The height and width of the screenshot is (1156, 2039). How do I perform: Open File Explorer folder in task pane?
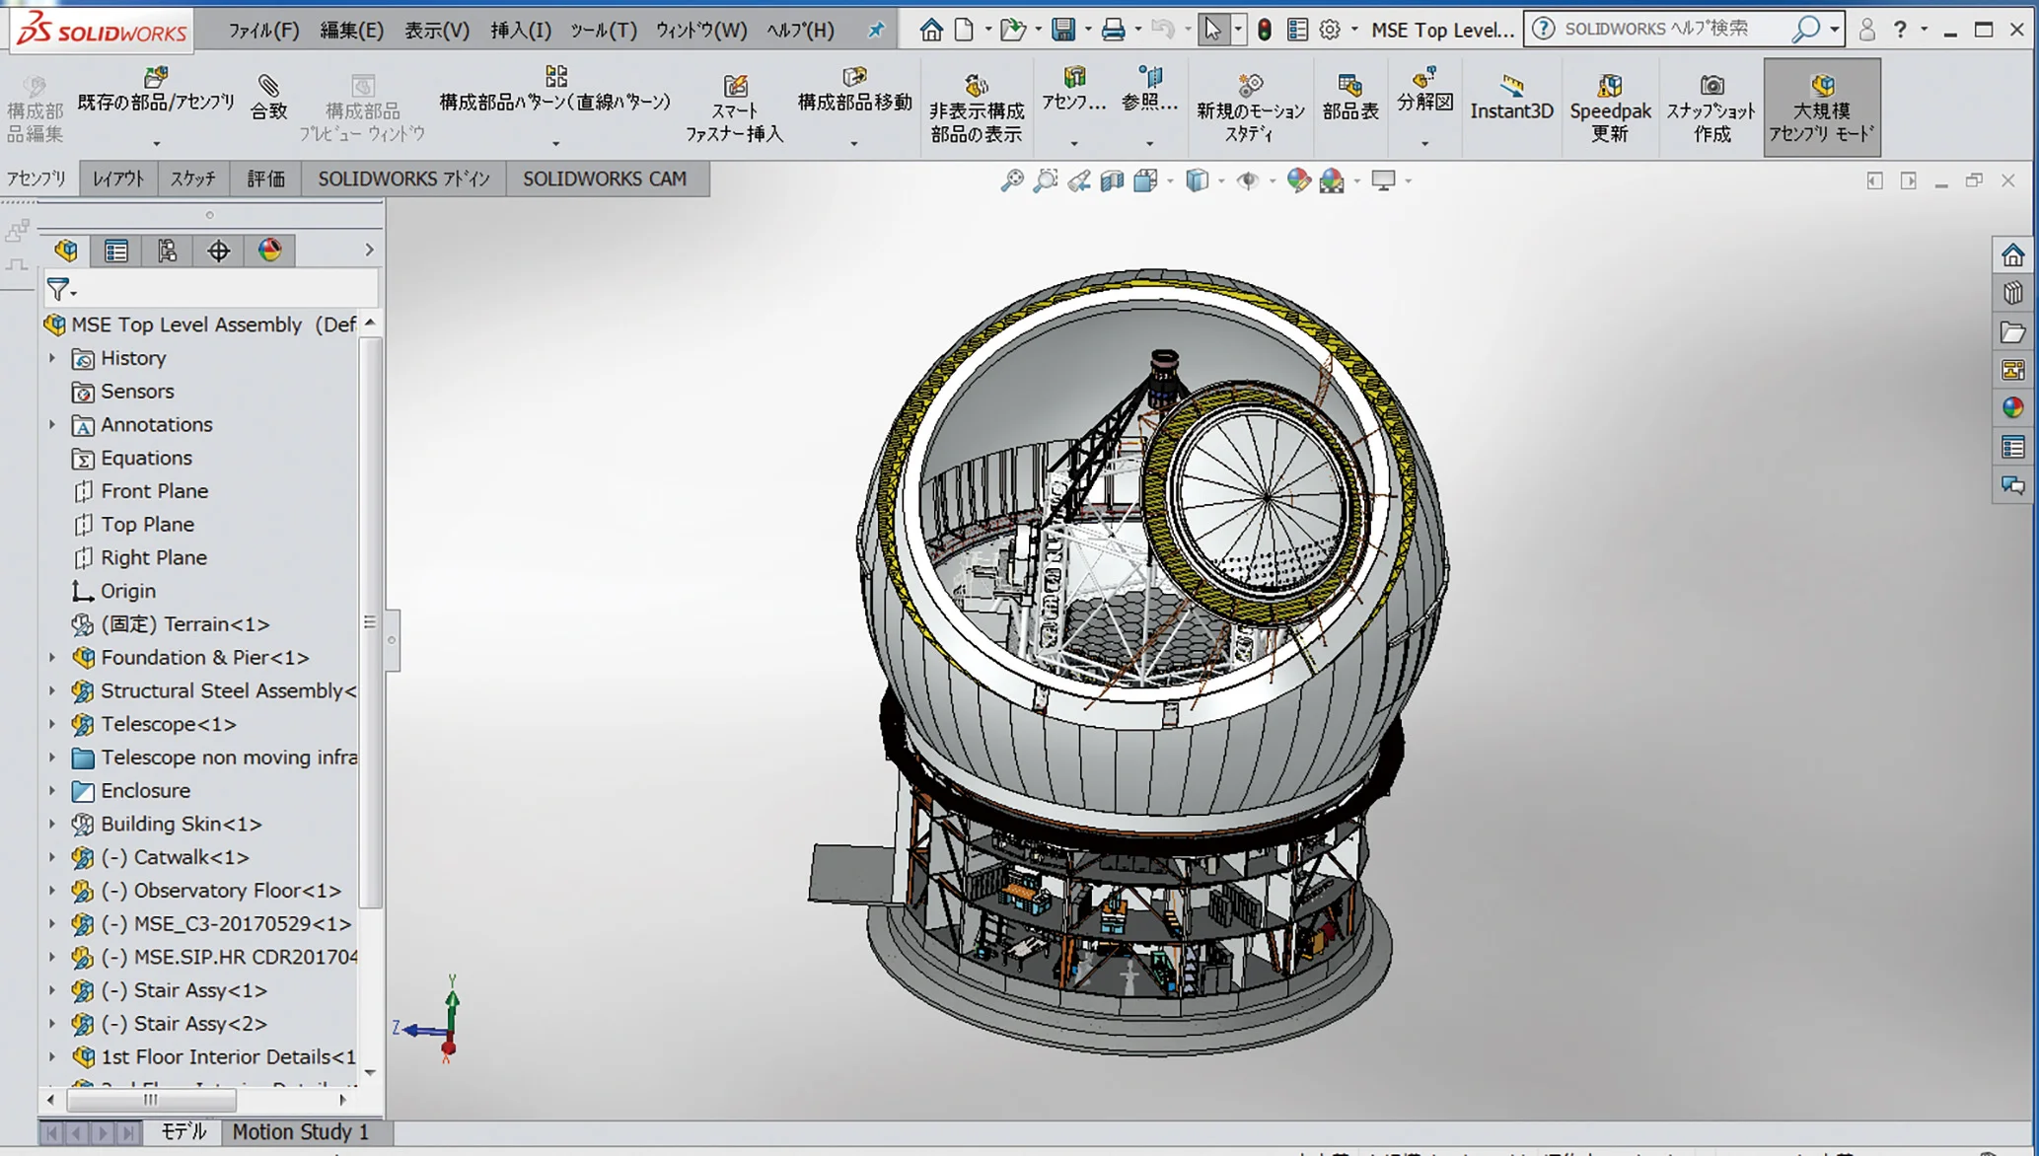[x=2012, y=332]
